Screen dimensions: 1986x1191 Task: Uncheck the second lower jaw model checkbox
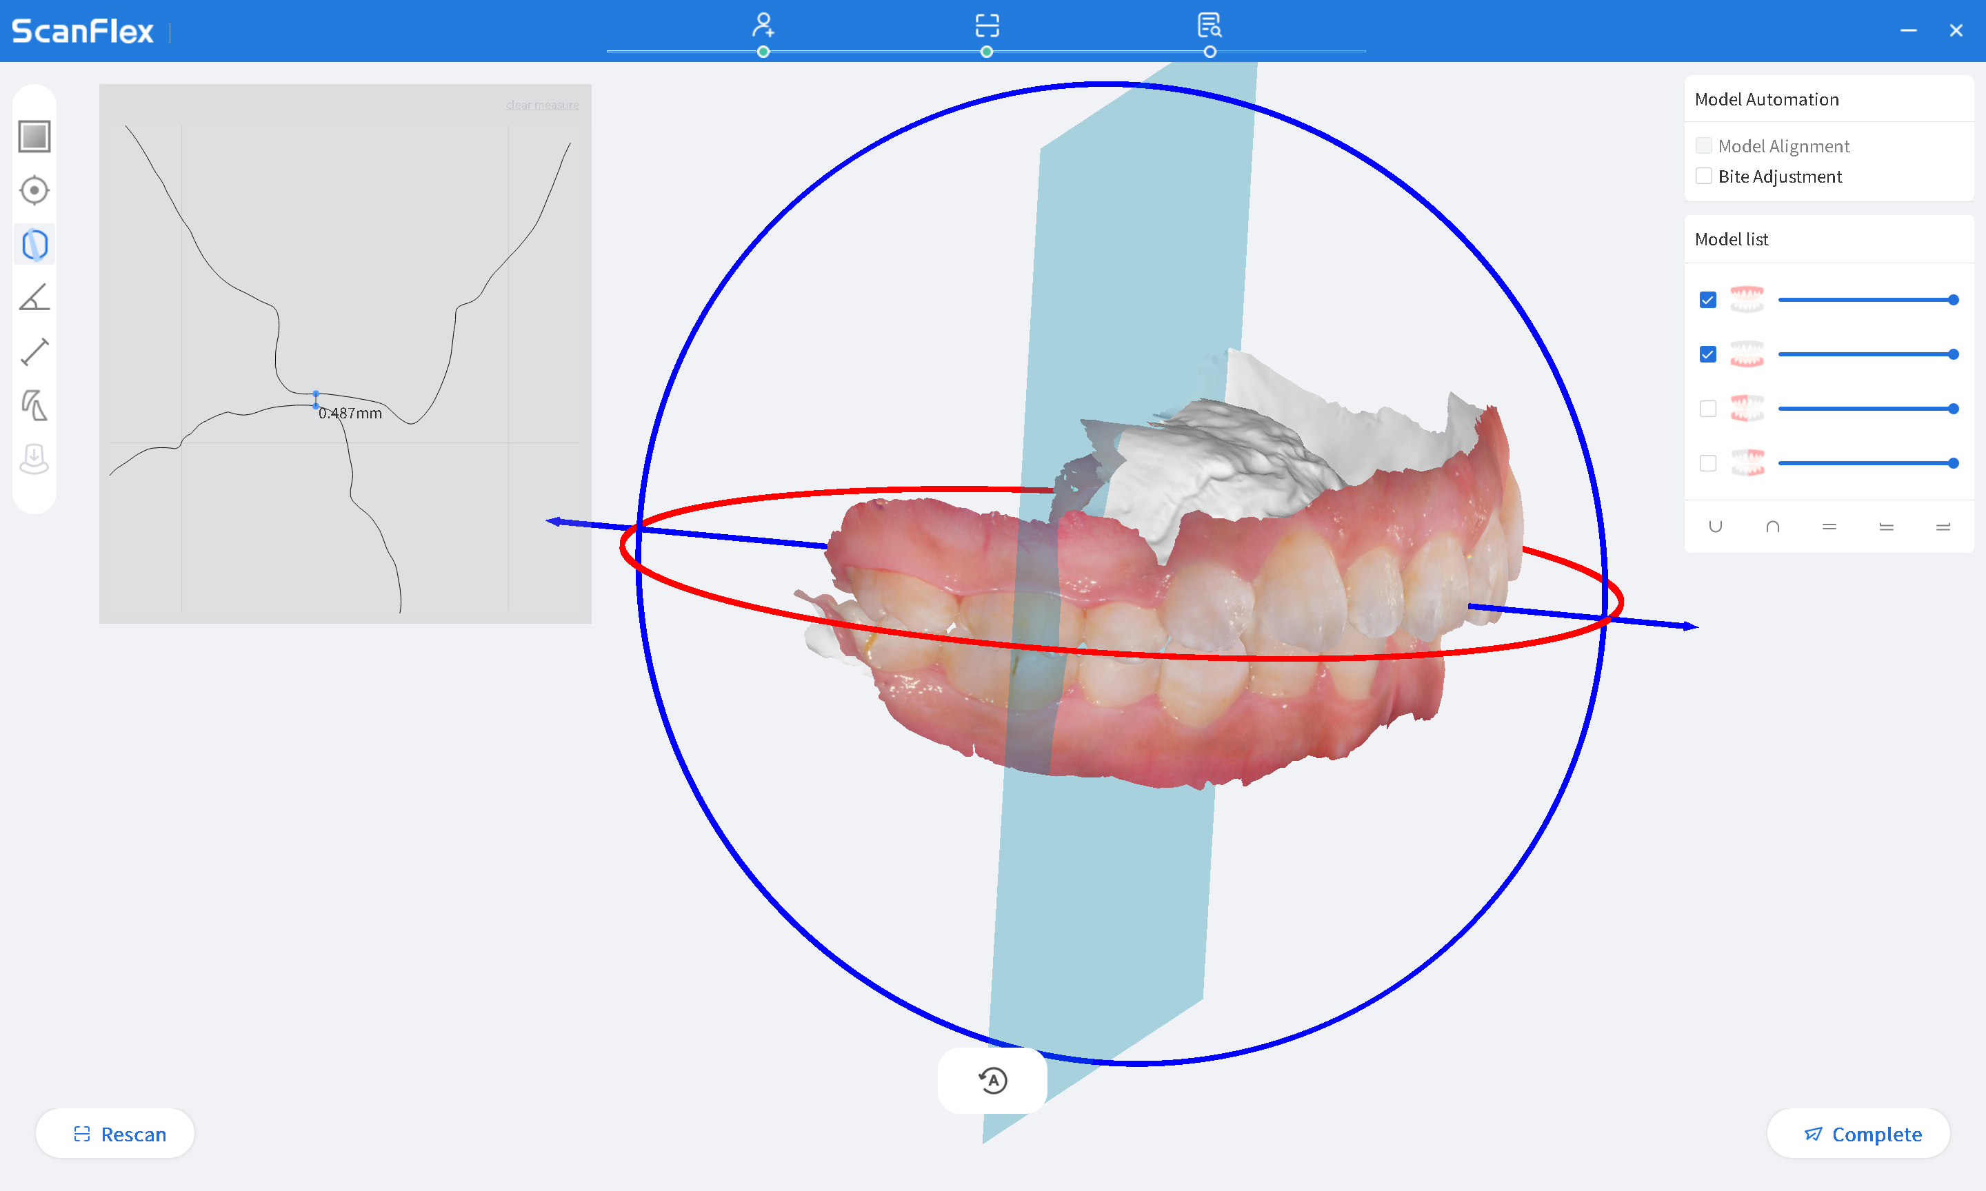1707,354
